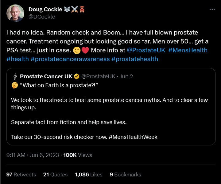This screenshot has height=184, width=221.
Task: Open the #health hashtag
Action: pos(17,59)
